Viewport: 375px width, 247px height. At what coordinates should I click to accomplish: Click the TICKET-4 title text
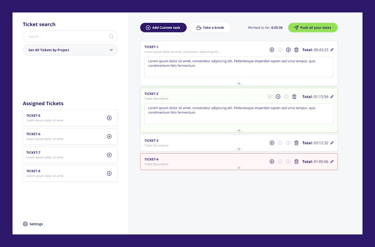point(151,159)
